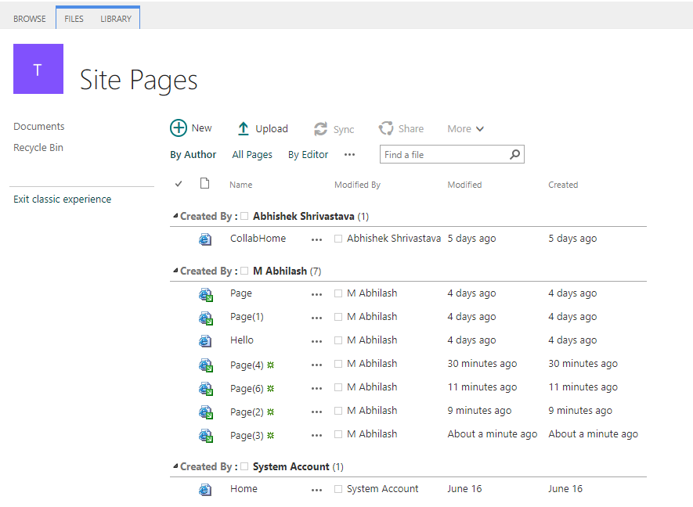
Task: Open the ellipsis menu for Page(2)
Action: (316, 412)
